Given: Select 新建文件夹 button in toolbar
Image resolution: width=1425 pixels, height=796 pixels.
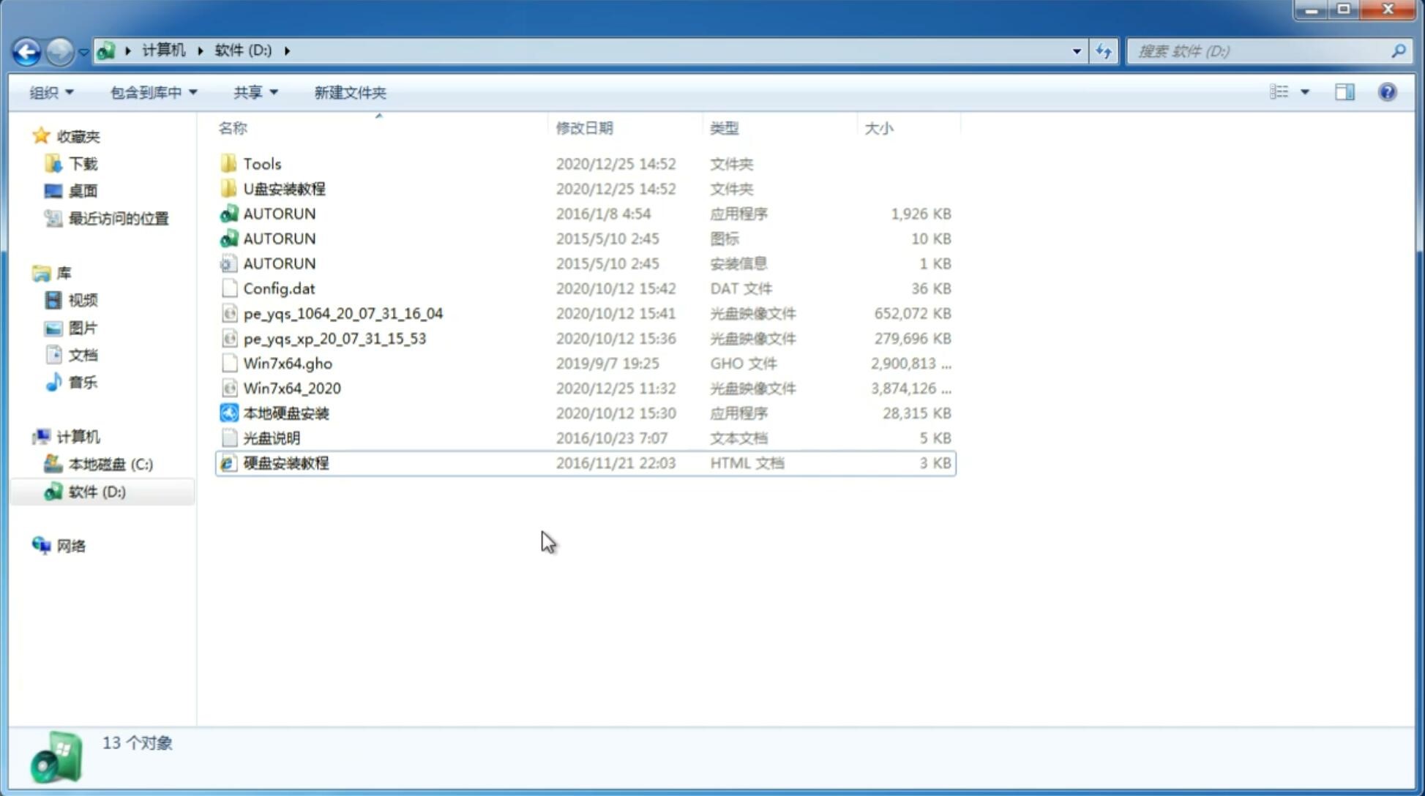Looking at the screenshot, I should pos(349,92).
